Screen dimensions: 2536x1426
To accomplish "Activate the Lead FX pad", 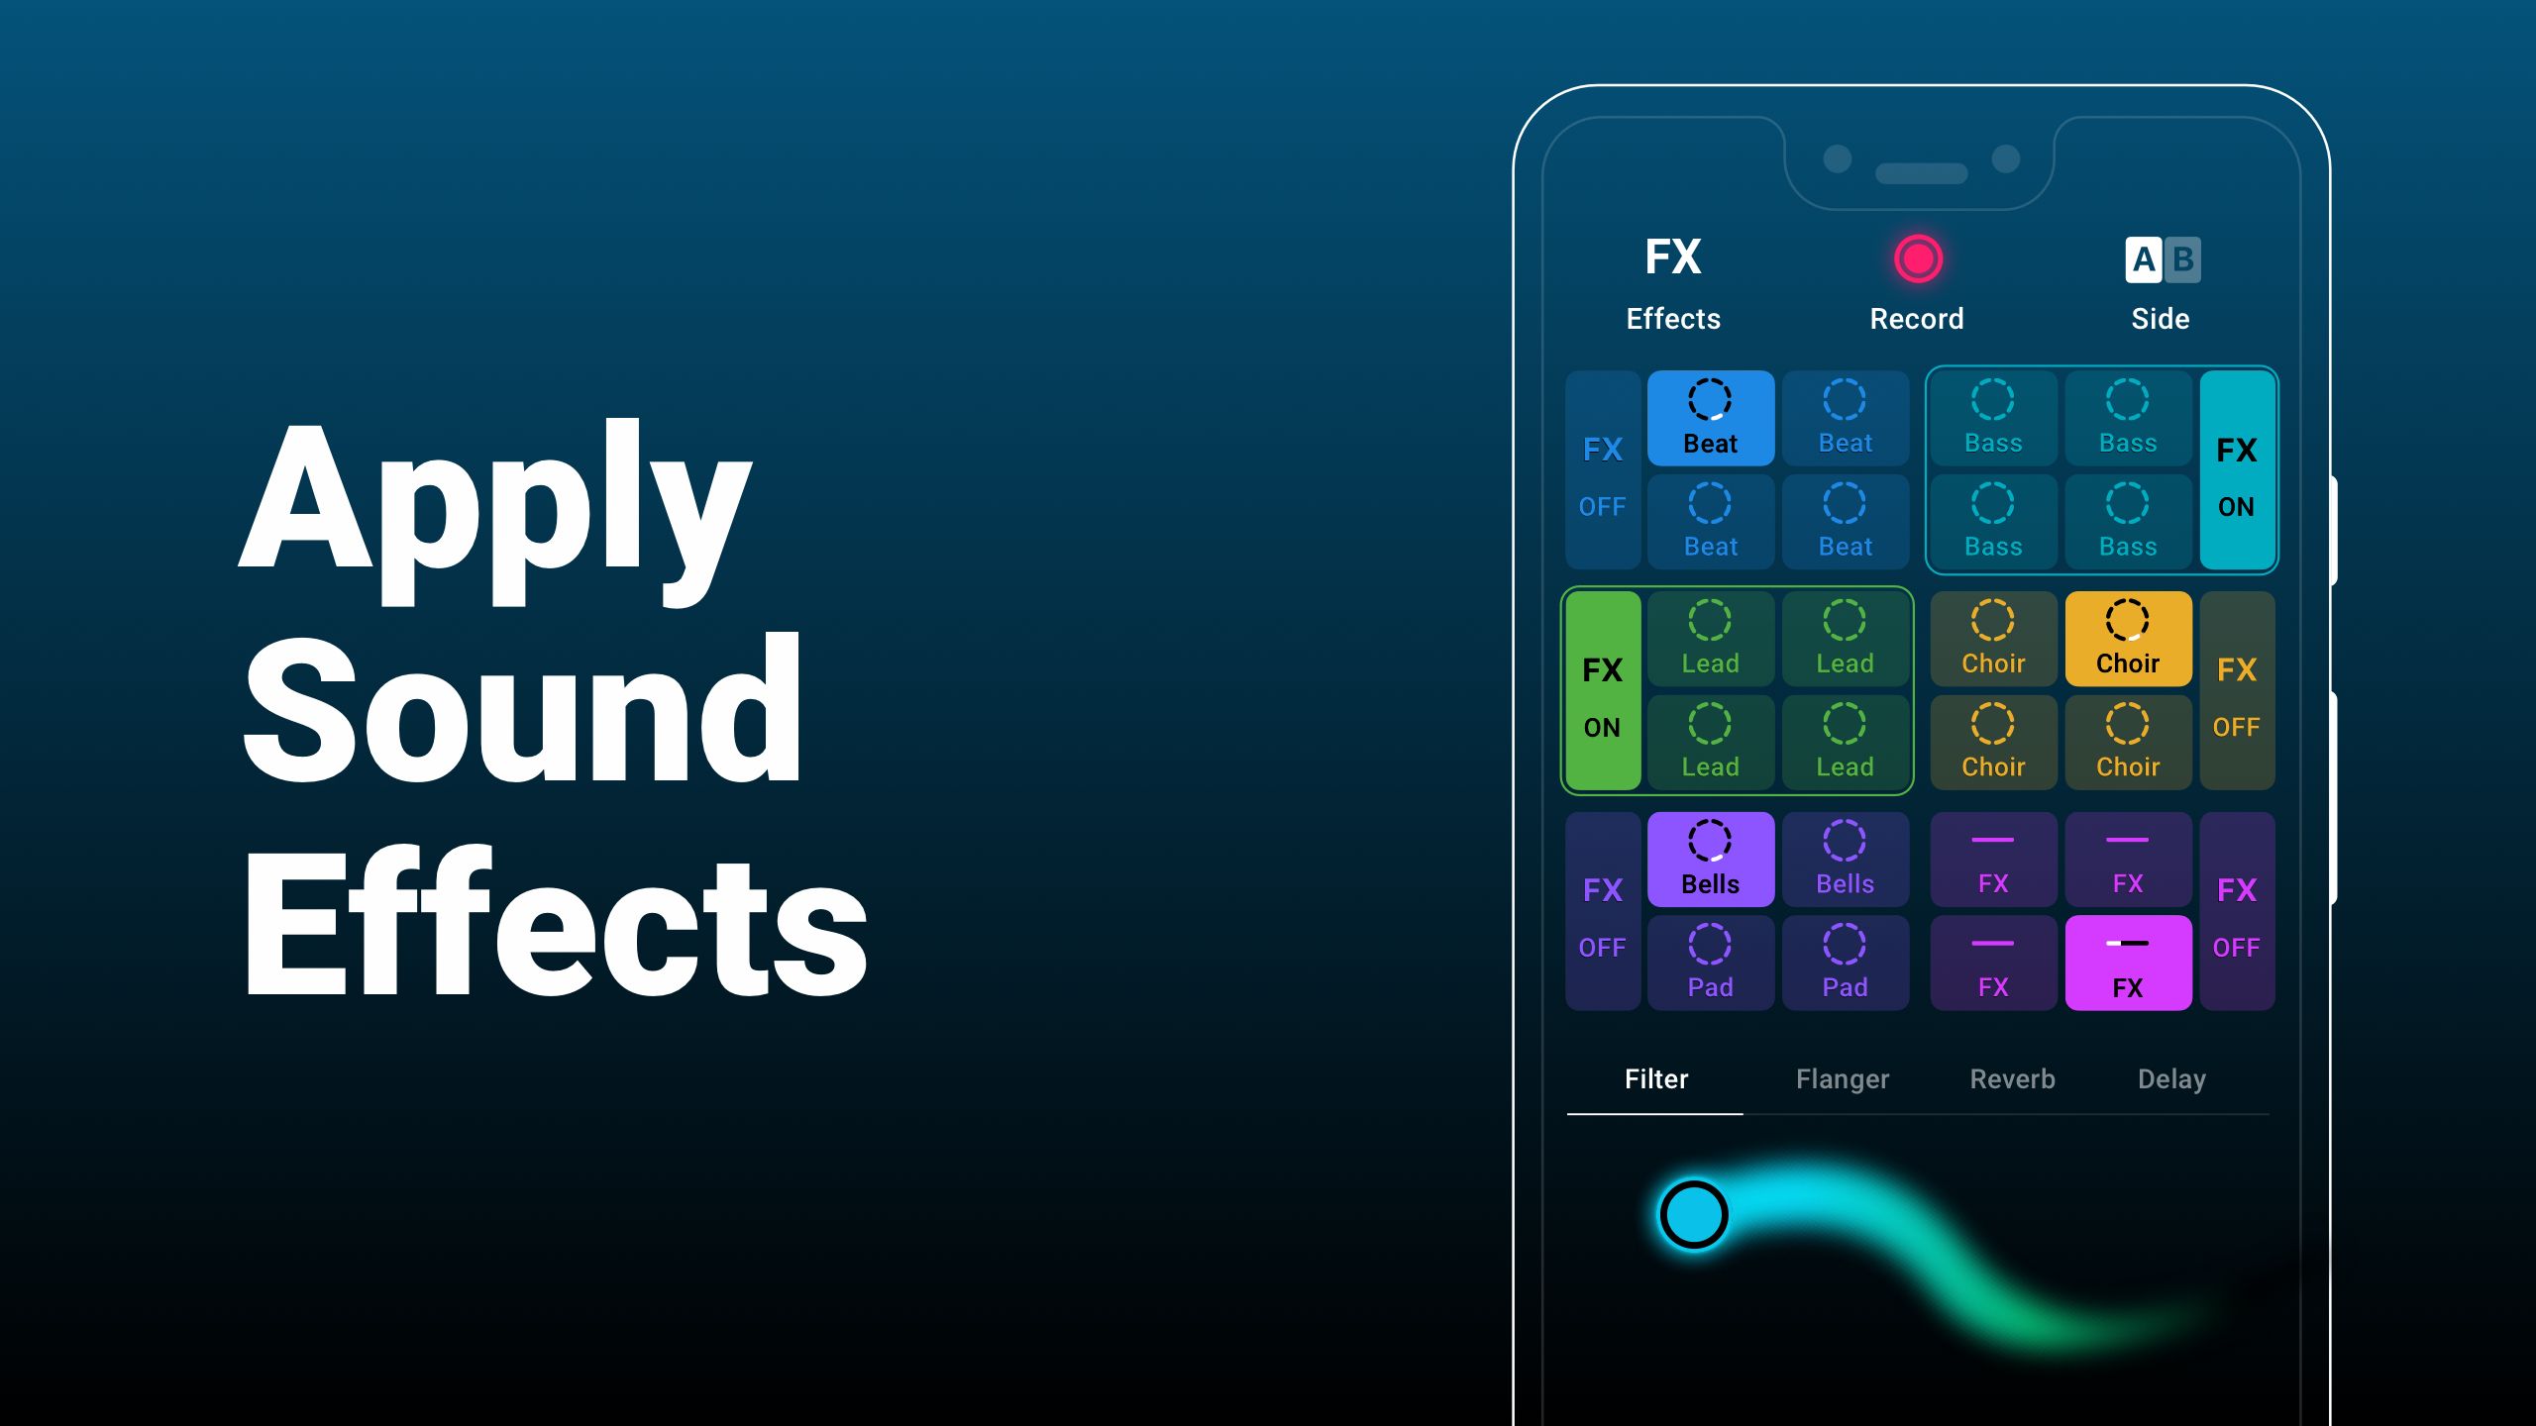I will [1599, 691].
